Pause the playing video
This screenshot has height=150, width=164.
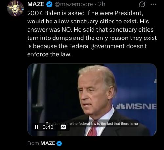click(x=36, y=127)
